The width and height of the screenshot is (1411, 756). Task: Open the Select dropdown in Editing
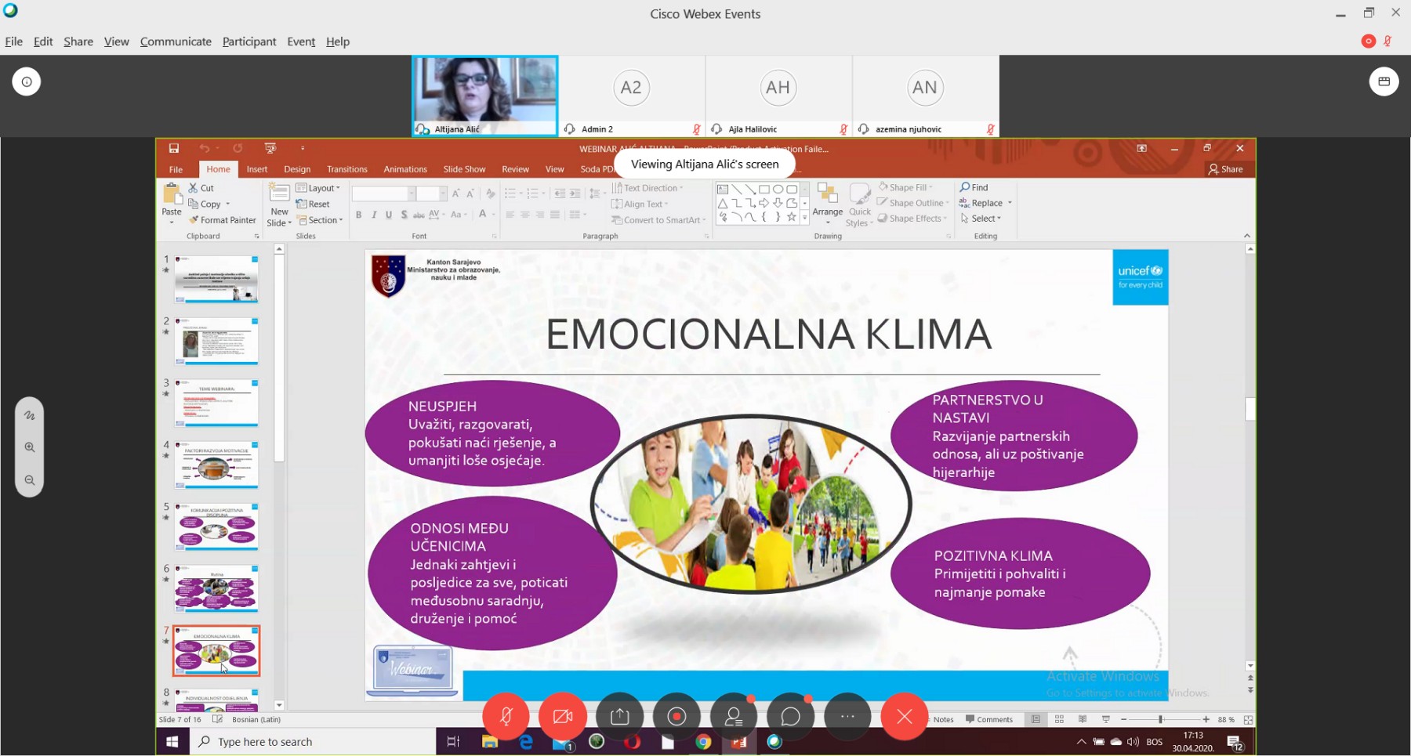click(x=983, y=219)
